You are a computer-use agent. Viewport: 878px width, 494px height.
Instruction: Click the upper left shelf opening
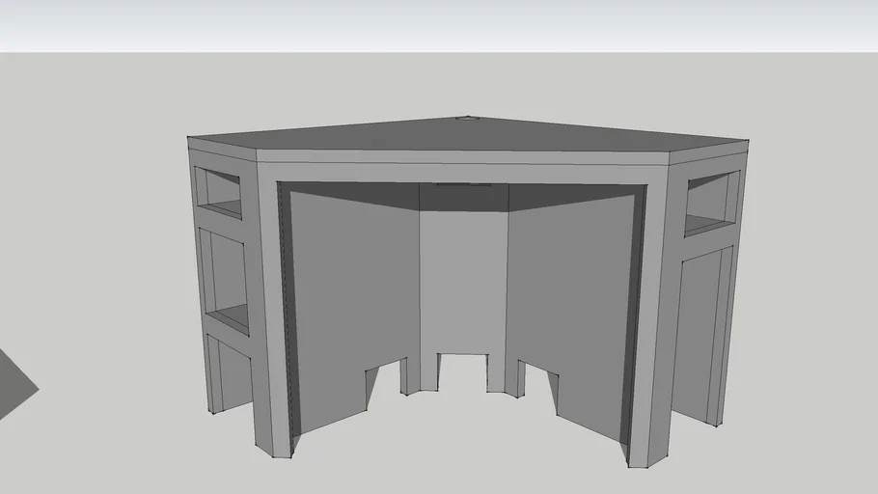[x=219, y=191]
